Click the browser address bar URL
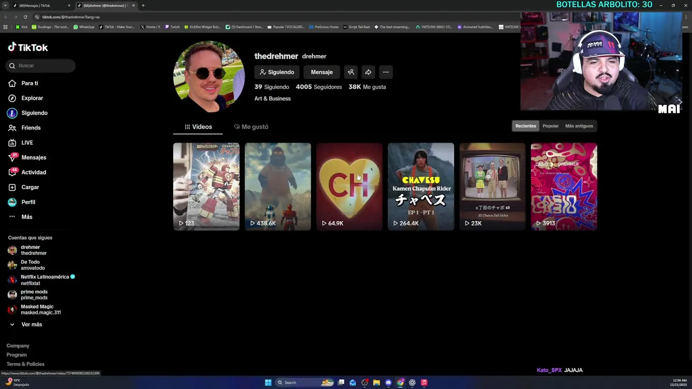The height and width of the screenshot is (389, 692). pyautogui.click(x=71, y=17)
